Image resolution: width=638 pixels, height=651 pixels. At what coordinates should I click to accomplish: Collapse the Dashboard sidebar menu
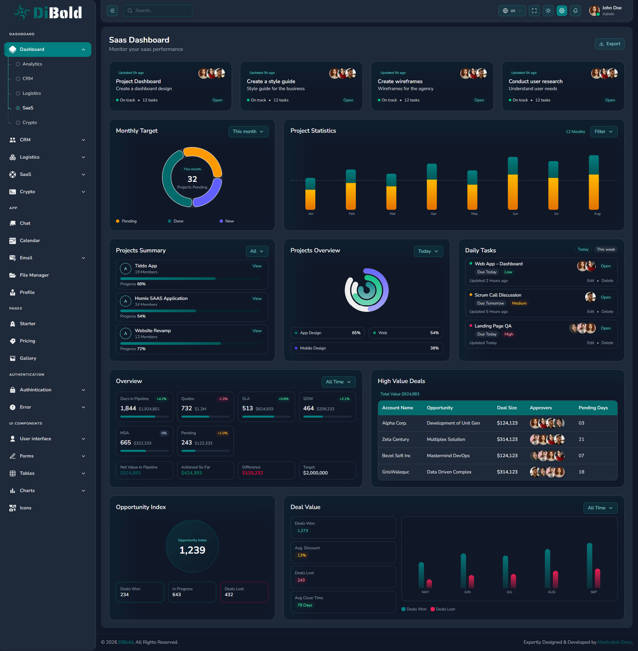coord(48,50)
